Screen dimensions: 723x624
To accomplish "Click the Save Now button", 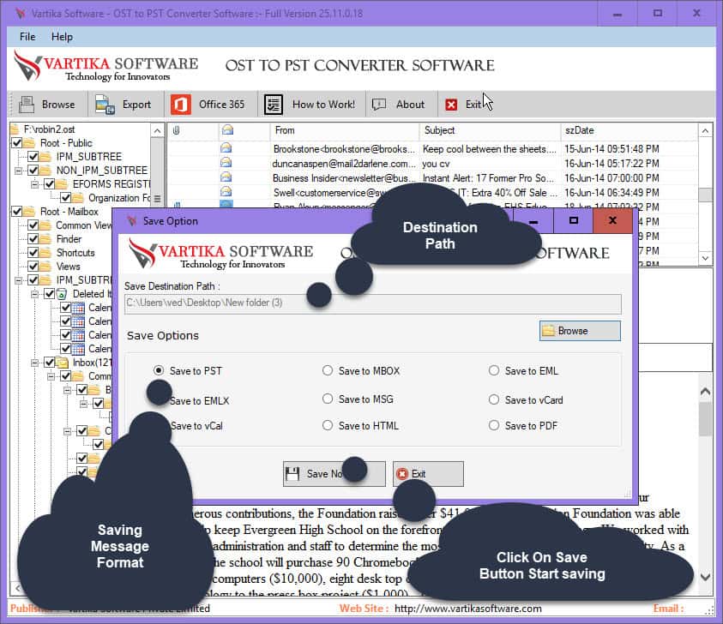I will [334, 474].
